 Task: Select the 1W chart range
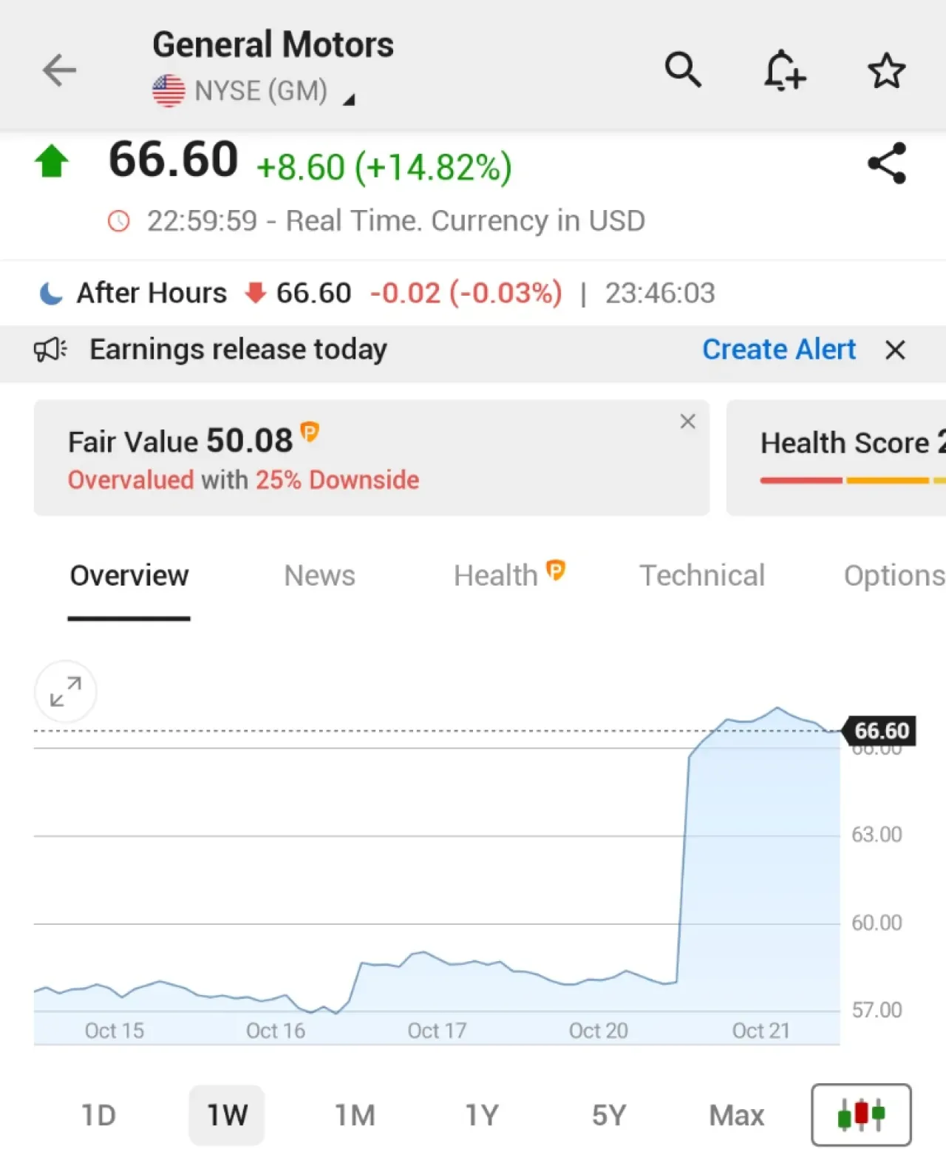point(227,1115)
